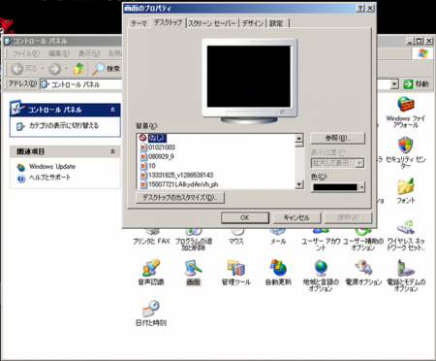Switch to category view (カテゴリの表示に切り替える)
Screen dimensions: 436x361
(x=64, y=125)
